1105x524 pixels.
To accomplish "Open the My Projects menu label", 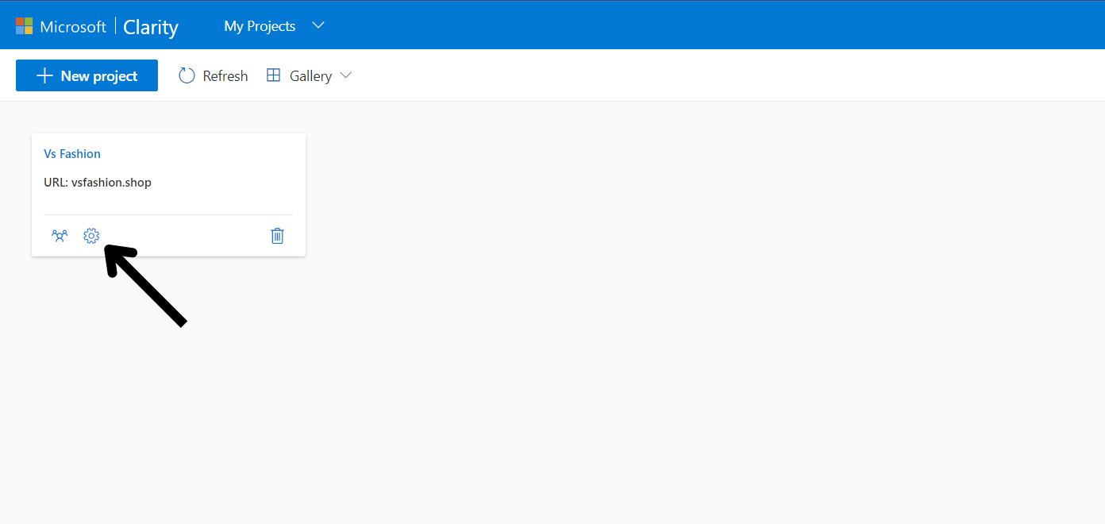I will [260, 26].
